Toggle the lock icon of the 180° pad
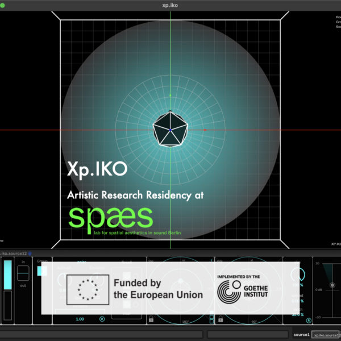 151,319
